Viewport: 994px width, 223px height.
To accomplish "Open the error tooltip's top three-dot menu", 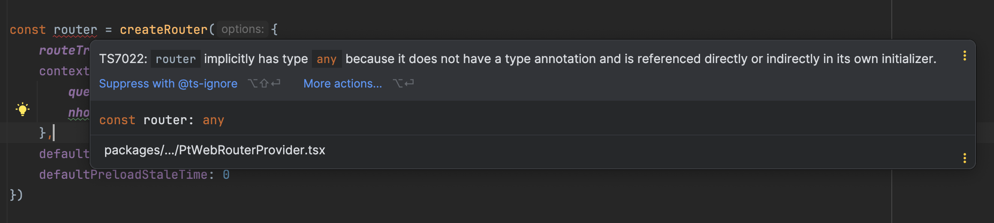I will pos(965,56).
